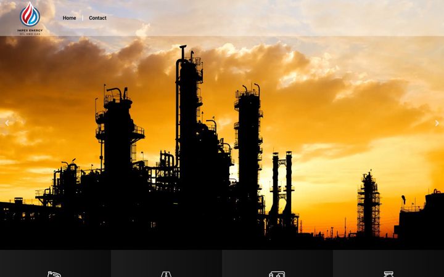444x277 pixels.
Task: Show the previous slide with left arrow
Action: 7,123
